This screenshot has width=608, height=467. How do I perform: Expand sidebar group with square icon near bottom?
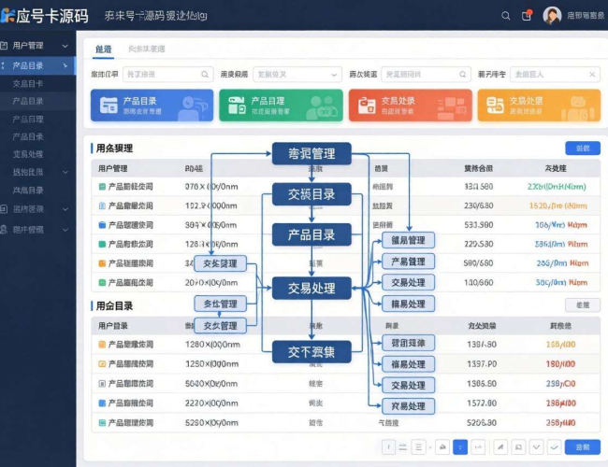point(65,209)
